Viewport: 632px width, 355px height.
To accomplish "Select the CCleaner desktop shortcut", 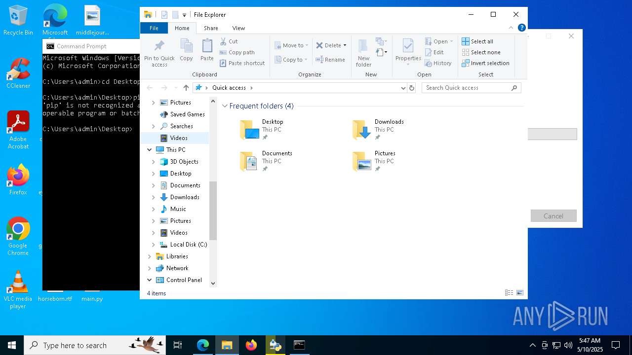I will pos(18,73).
